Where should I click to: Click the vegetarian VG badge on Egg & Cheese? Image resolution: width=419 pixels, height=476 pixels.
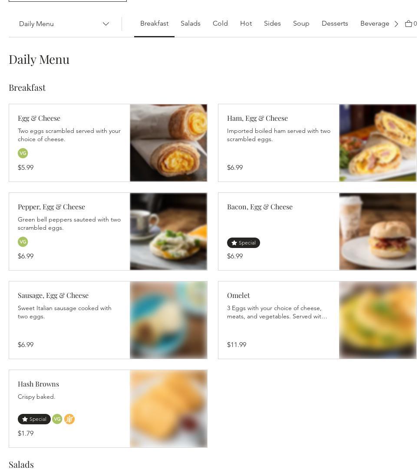coord(23,153)
